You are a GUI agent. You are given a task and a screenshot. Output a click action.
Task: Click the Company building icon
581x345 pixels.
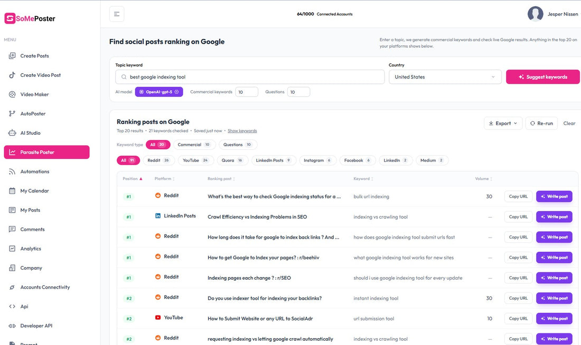click(x=12, y=268)
